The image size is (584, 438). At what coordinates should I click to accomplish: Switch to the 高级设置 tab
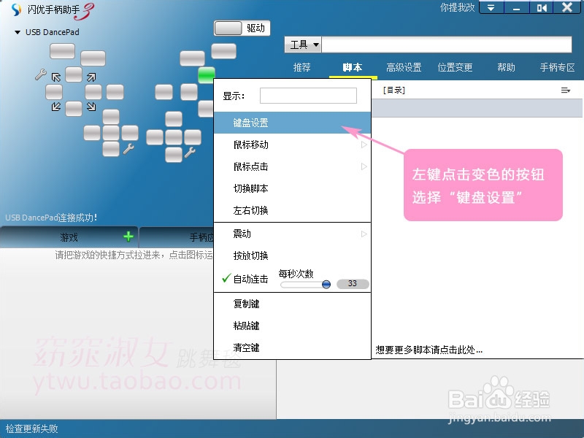click(x=403, y=66)
